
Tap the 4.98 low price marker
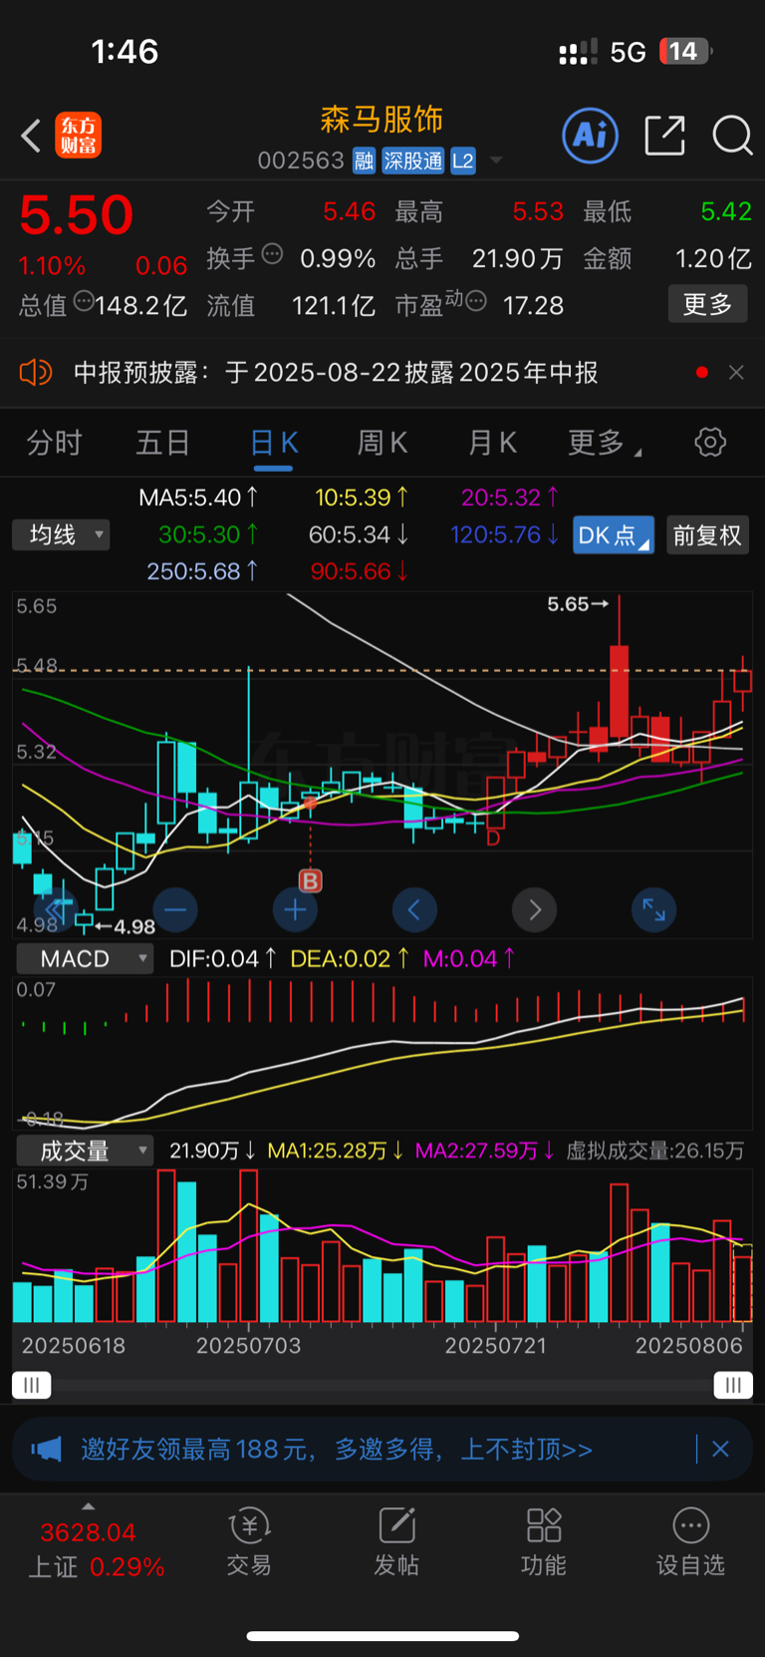126,927
